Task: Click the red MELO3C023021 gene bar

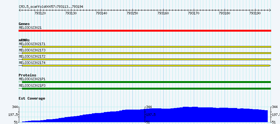Action: click(x=145, y=31)
